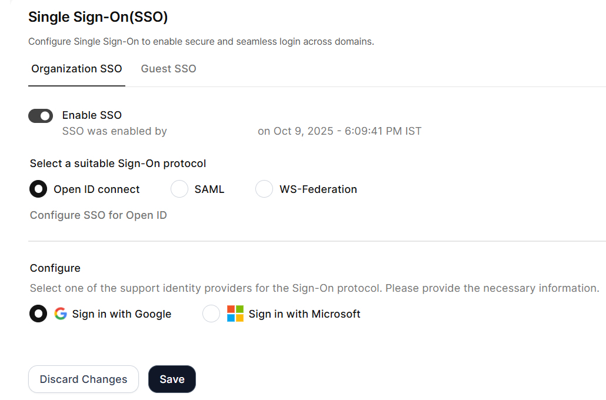
Task: Click the Google logo icon
Action: 60,314
